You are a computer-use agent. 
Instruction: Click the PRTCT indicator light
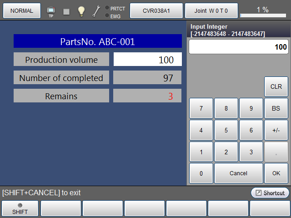tap(107, 8)
